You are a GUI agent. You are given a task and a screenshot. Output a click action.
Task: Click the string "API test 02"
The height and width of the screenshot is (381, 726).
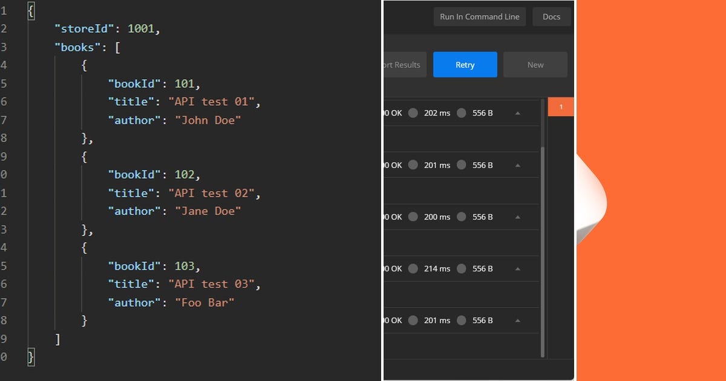click(211, 193)
